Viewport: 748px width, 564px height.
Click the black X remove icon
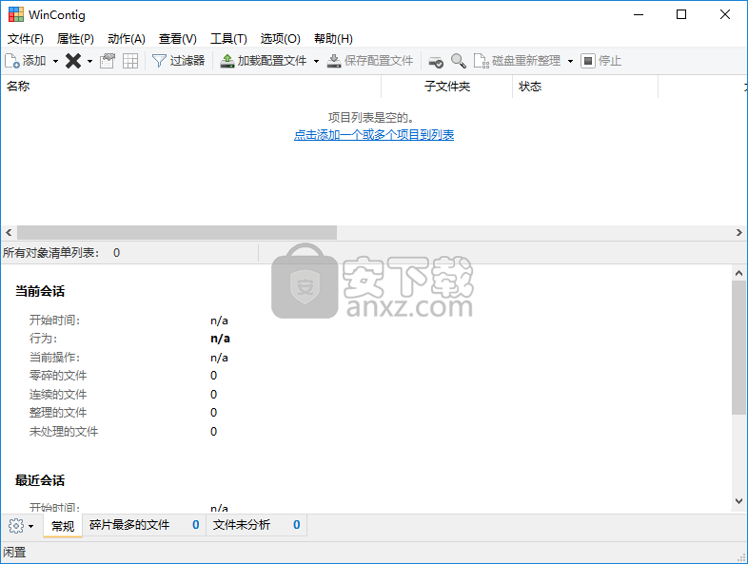(73, 61)
